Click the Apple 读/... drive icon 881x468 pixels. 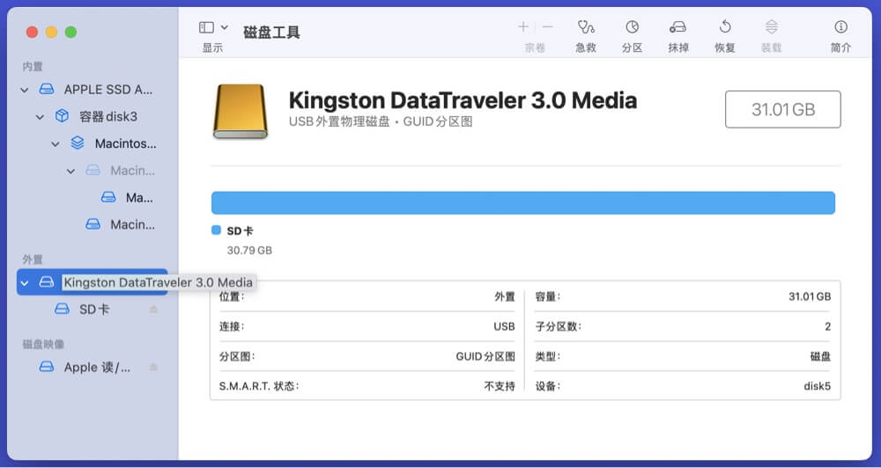(x=47, y=367)
